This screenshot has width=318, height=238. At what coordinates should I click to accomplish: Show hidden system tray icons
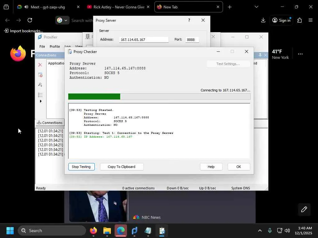(x=260, y=231)
